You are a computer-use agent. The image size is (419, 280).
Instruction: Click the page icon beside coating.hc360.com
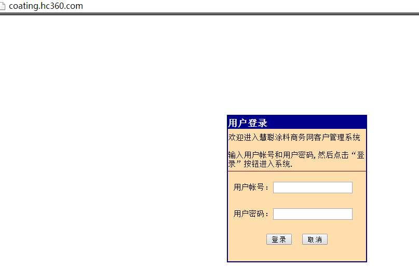3,6
